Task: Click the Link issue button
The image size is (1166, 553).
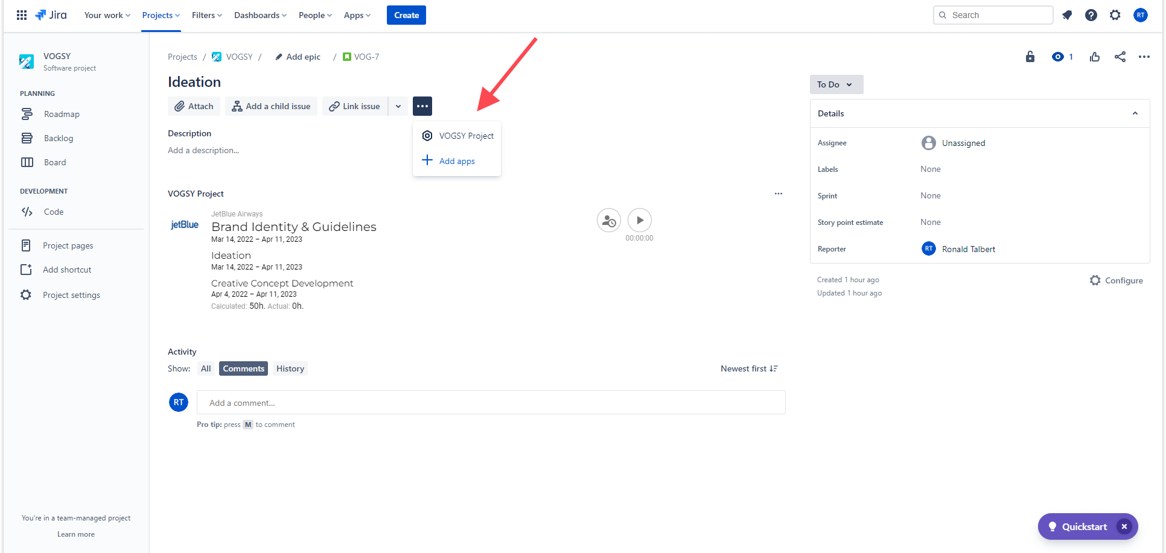Action: click(355, 106)
